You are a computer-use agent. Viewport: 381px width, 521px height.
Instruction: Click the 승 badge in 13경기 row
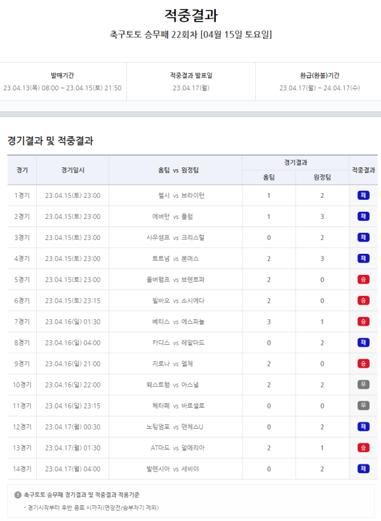363,448
